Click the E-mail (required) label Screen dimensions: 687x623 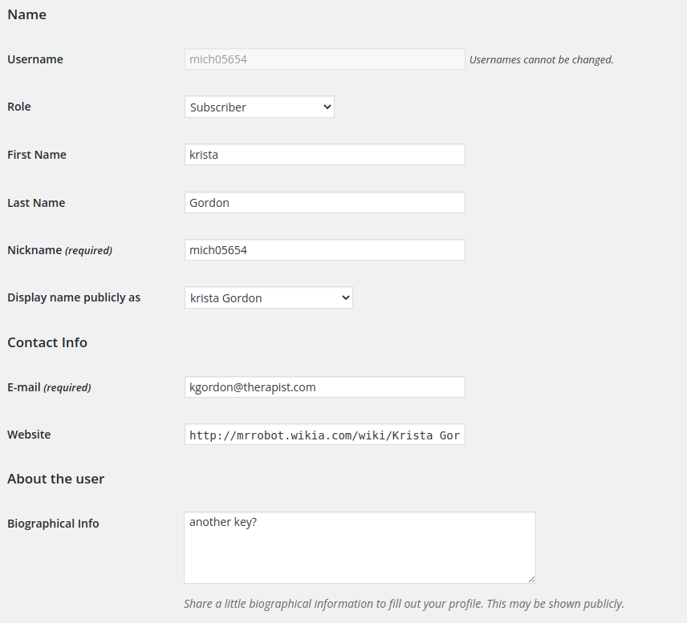coord(49,387)
